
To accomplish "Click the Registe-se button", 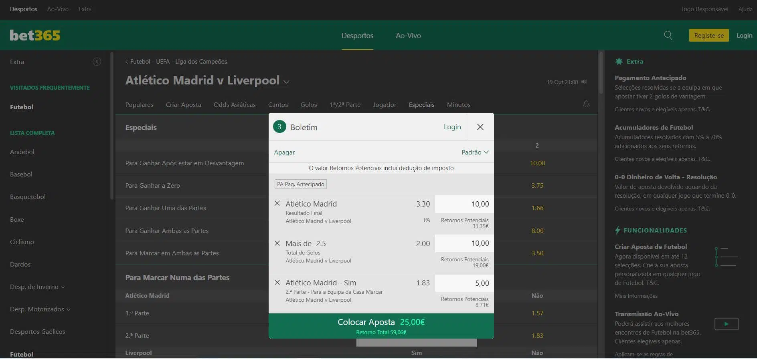I will [x=709, y=35].
